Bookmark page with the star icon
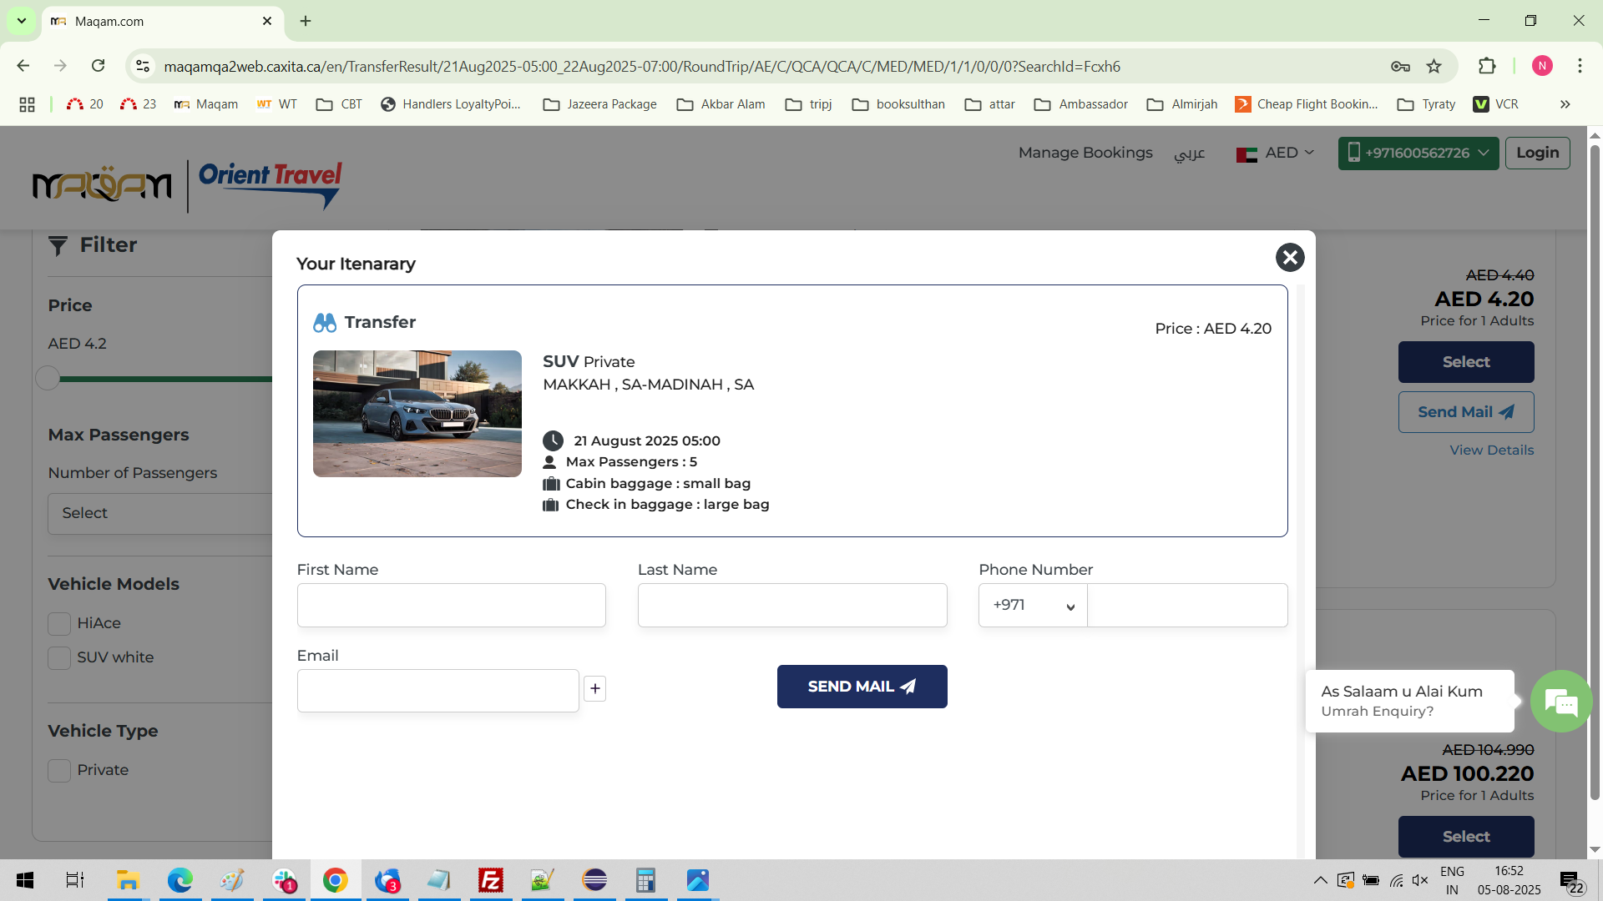The height and width of the screenshot is (901, 1603). 1434,67
